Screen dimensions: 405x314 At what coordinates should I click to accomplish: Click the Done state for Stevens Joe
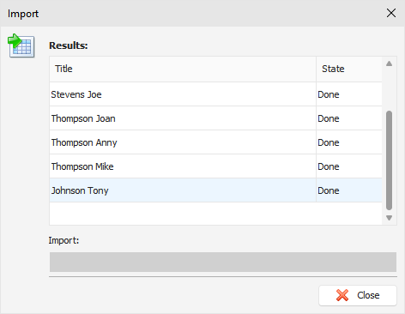click(329, 94)
